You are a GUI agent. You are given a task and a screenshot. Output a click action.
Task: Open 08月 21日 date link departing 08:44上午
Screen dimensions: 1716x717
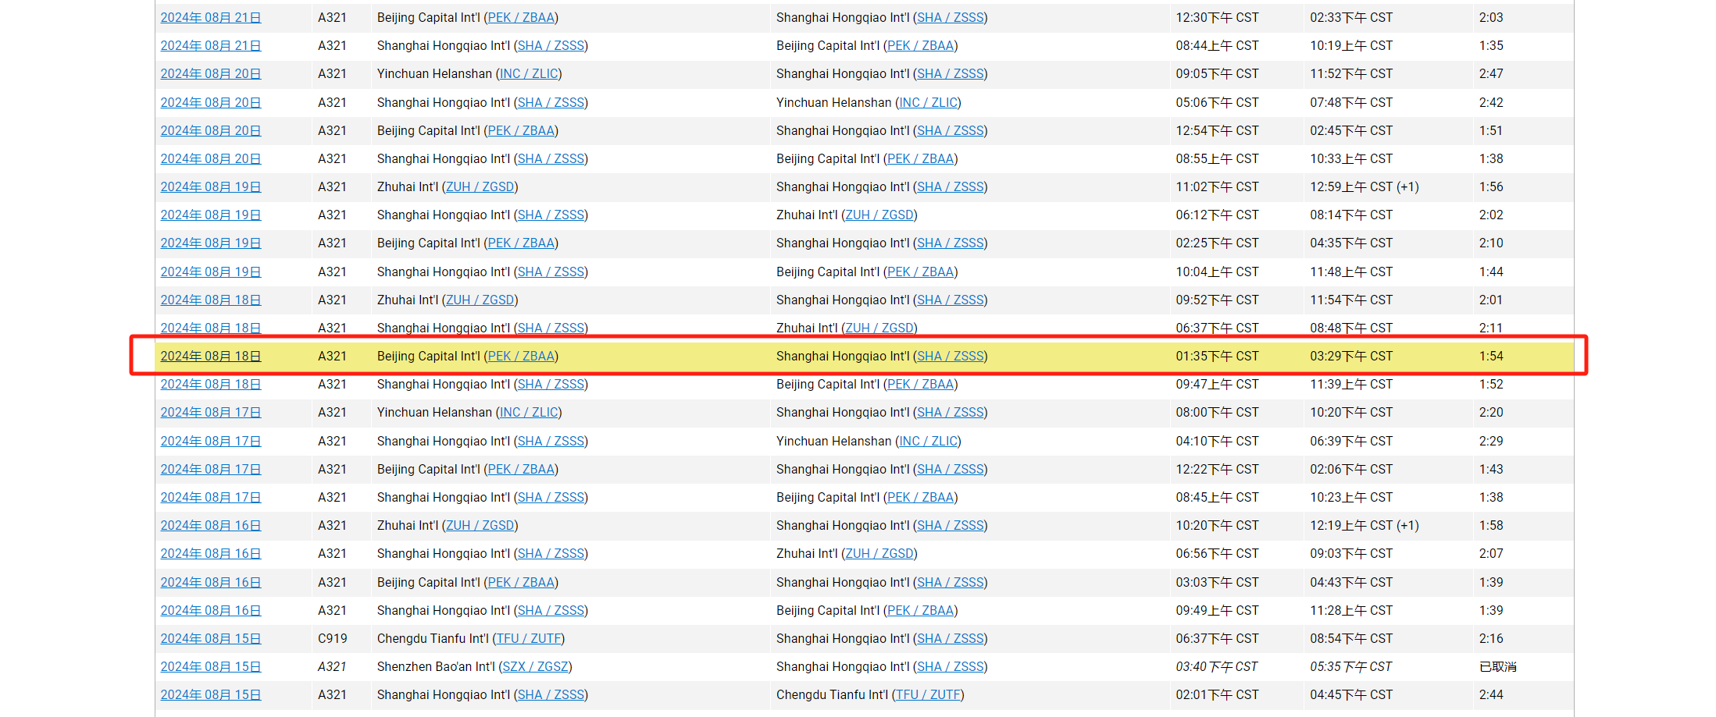210,46
